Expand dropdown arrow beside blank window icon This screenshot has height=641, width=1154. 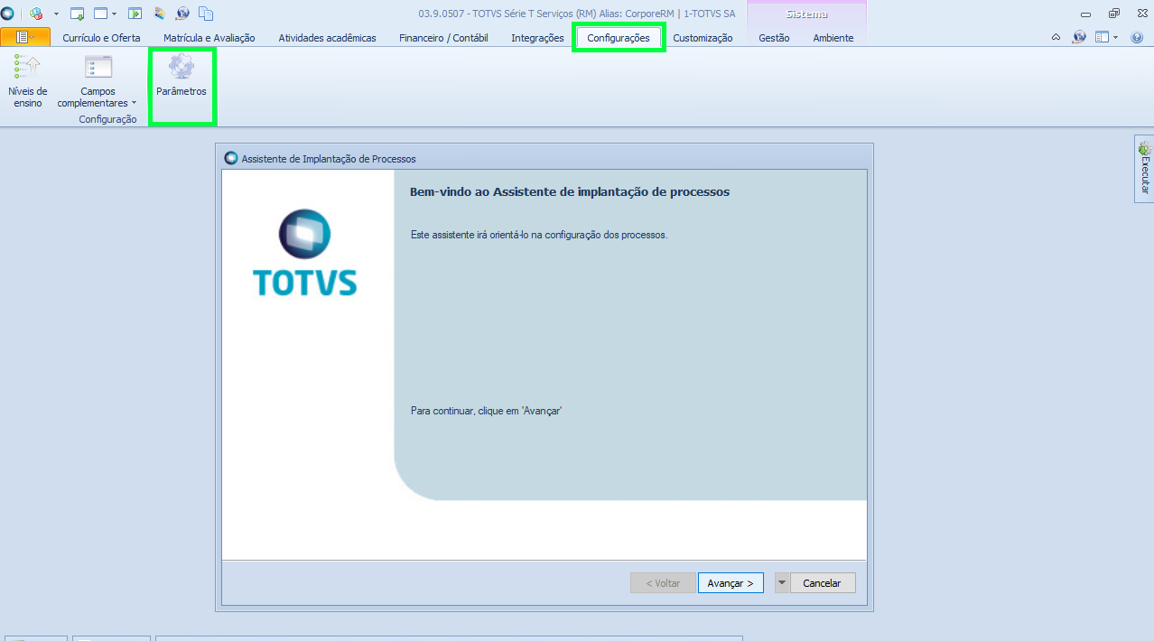(x=115, y=14)
